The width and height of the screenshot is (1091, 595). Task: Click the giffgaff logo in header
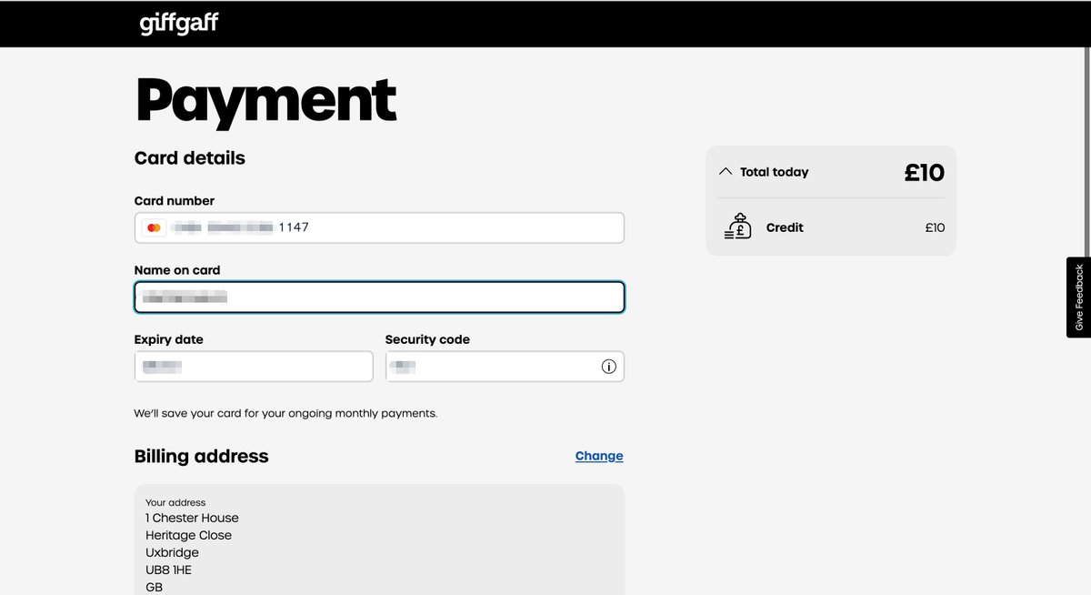click(179, 24)
